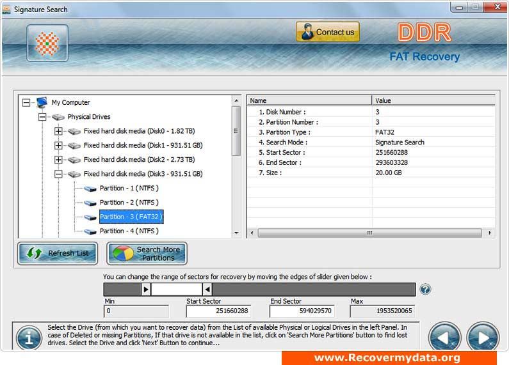
Task: Select Partition - 1 (NTFS)
Action: tap(129, 188)
